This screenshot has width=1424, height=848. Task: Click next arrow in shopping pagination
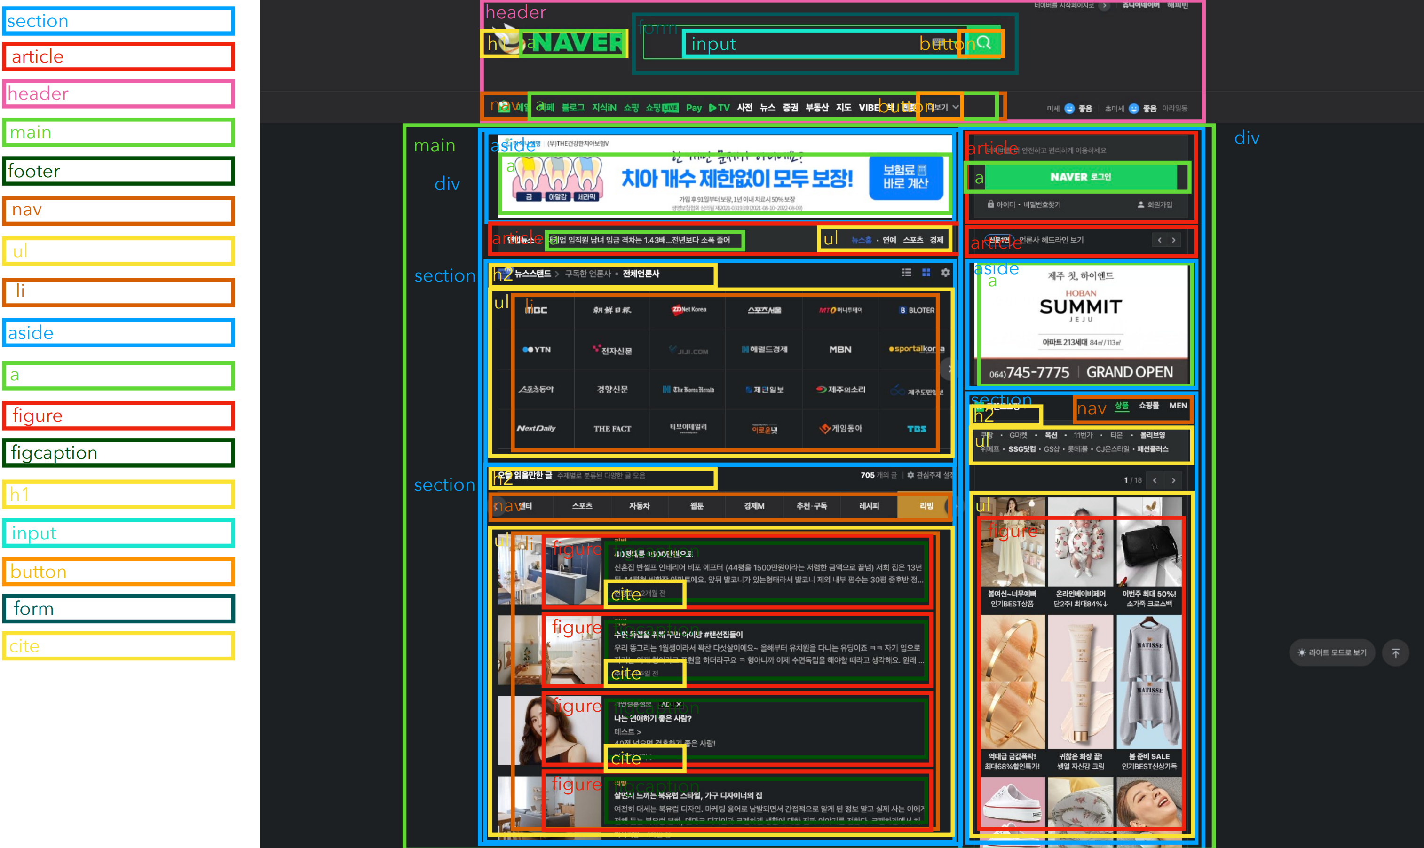pyautogui.click(x=1174, y=480)
